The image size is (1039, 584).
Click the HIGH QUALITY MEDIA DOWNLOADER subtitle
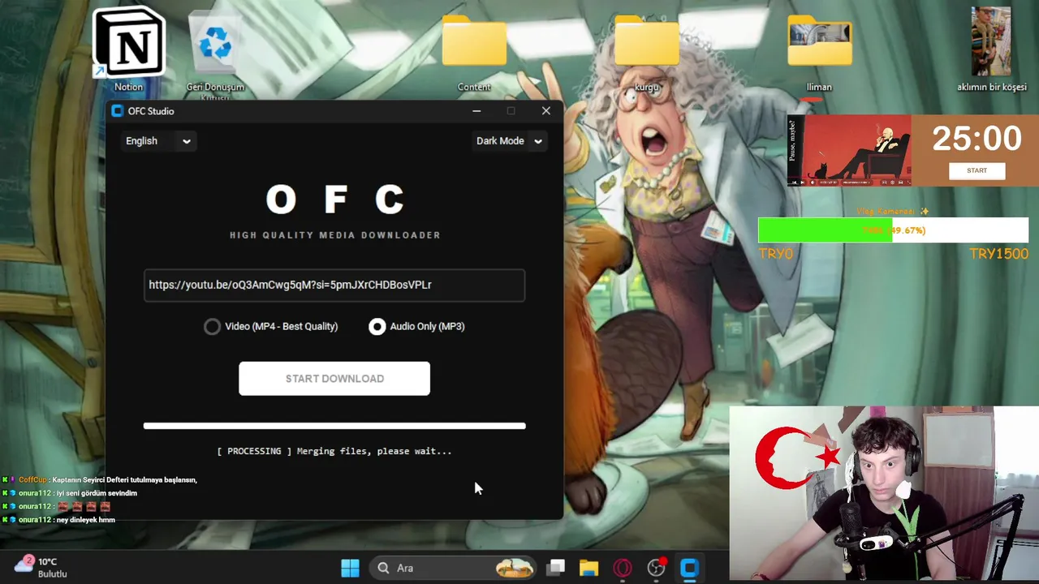pyautogui.click(x=335, y=235)
